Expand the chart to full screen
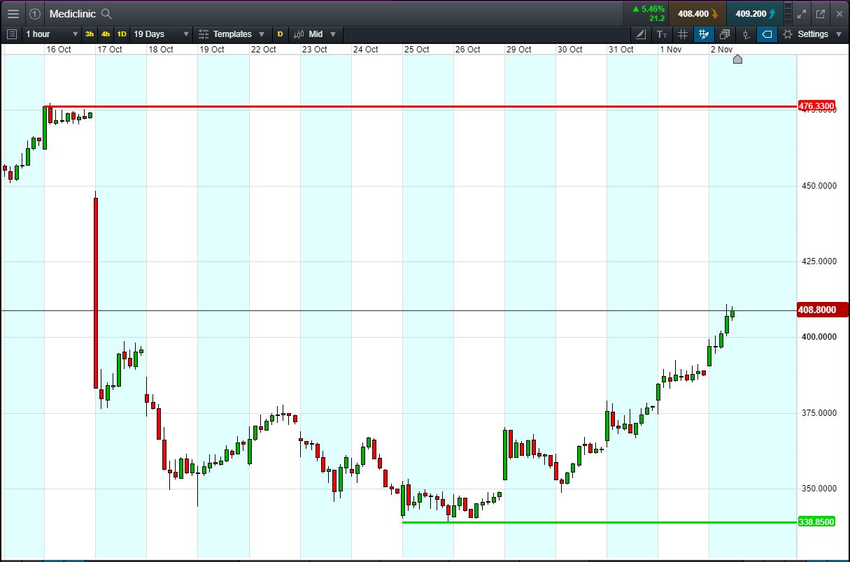 pos(802,13)
